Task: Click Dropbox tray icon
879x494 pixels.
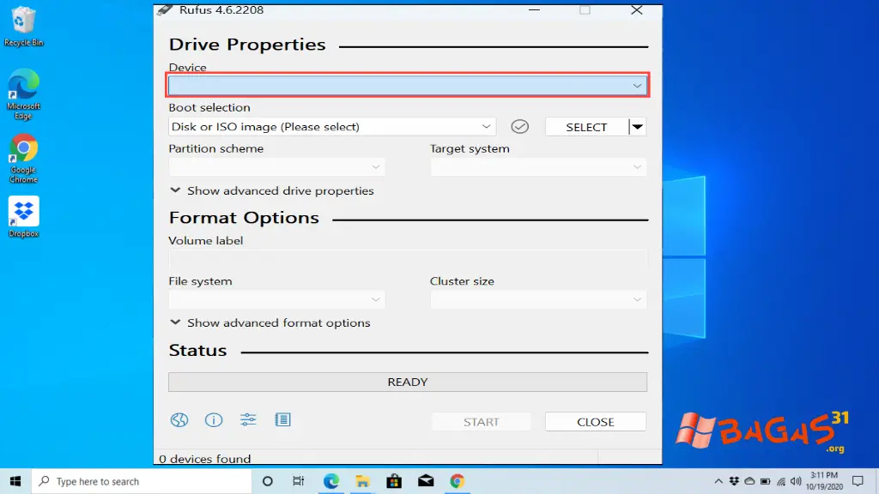Action: pos(734,481)
